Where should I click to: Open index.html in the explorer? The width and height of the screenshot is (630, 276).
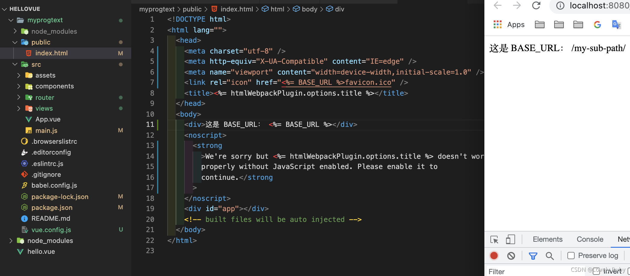pyautogui.click(x=66, y=53)
